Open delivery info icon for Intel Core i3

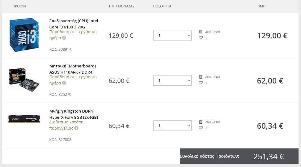64,38
